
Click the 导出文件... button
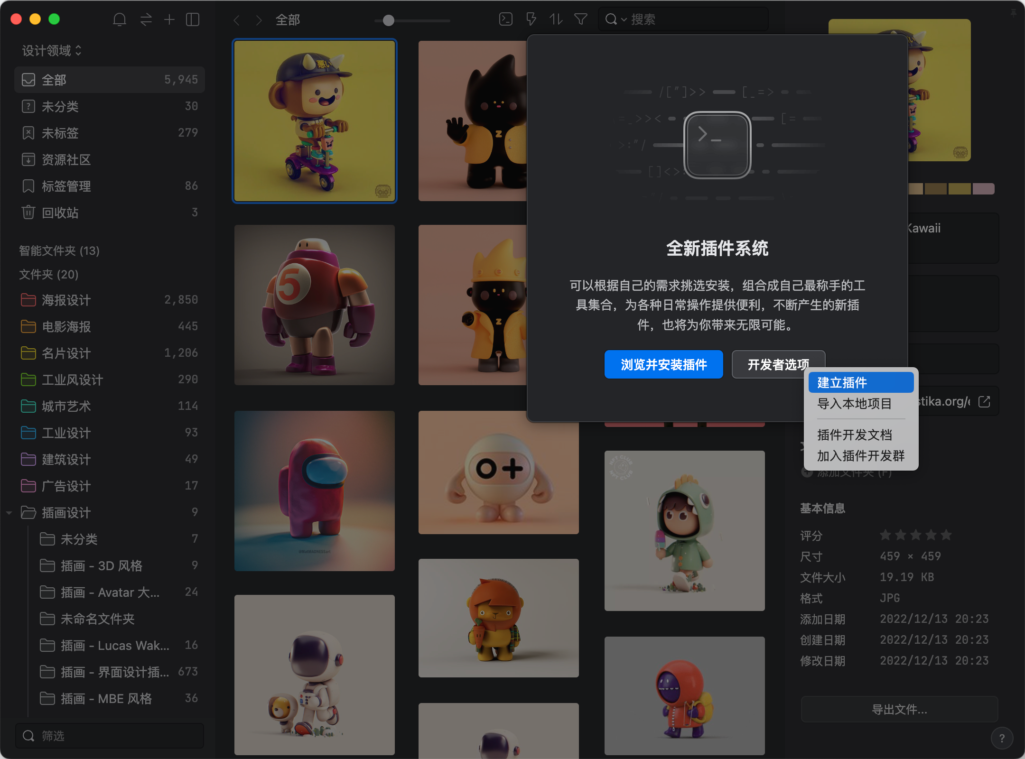[899, 709]
